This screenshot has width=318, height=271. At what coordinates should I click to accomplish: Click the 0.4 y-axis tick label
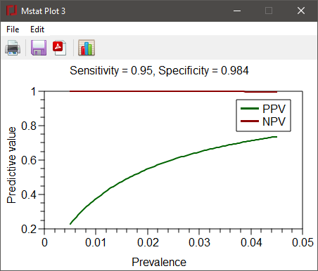(29, 194)
